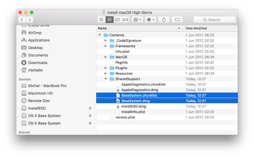Switch to Cover Flow view

pos(125,20)
